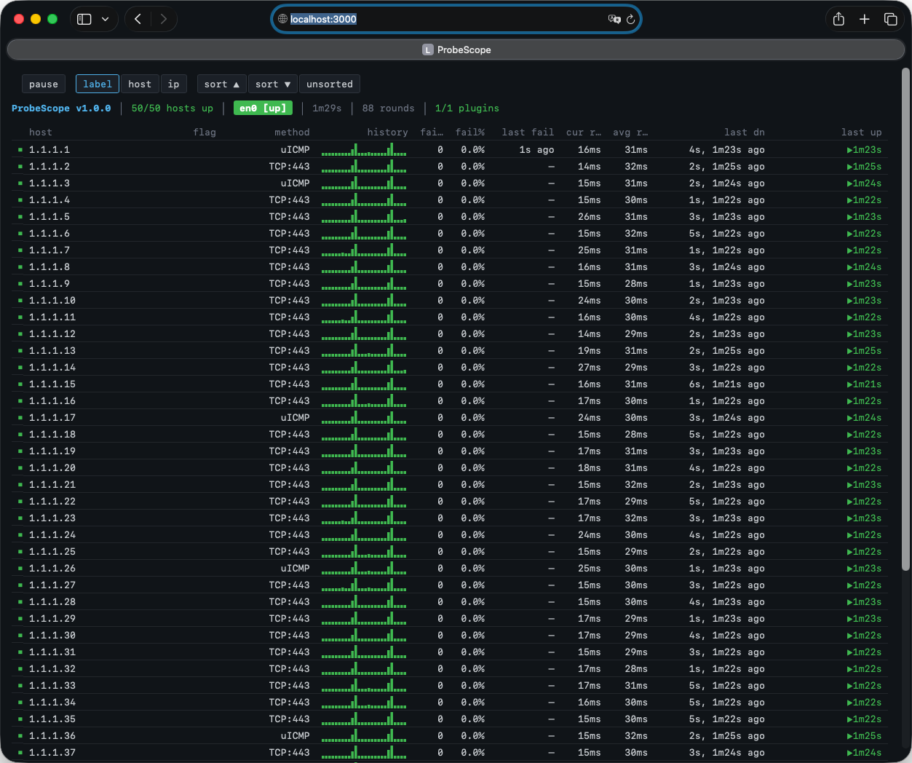Click the history column header
The height and width of the screenshot is (763, 912).
[387, 132]
